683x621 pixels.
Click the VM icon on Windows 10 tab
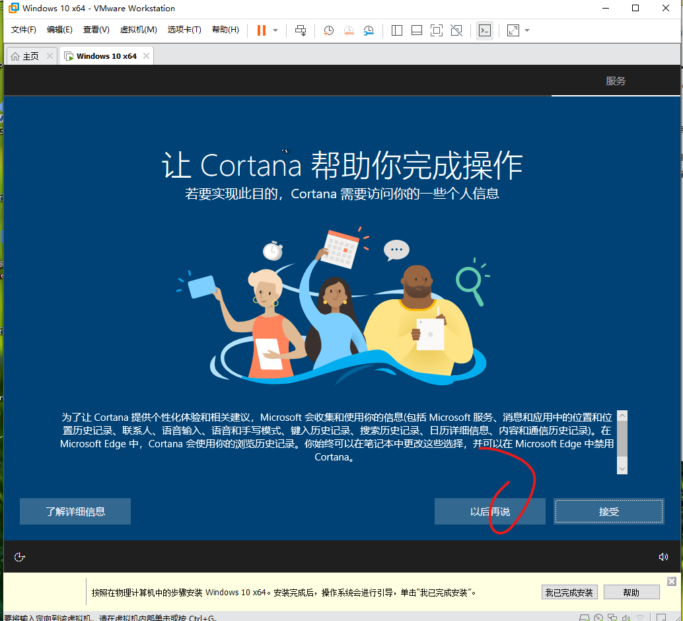[x=69, y=56]
